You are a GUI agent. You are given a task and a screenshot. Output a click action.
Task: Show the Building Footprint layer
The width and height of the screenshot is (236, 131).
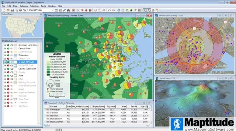tap(8, 82)
